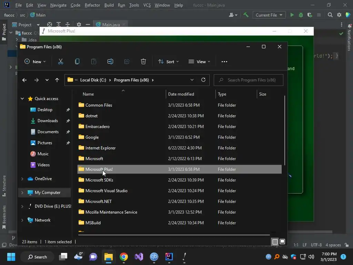The image size is (353, 265).
Task: Switch to Main.java editor tab
Action: [111, 24]
